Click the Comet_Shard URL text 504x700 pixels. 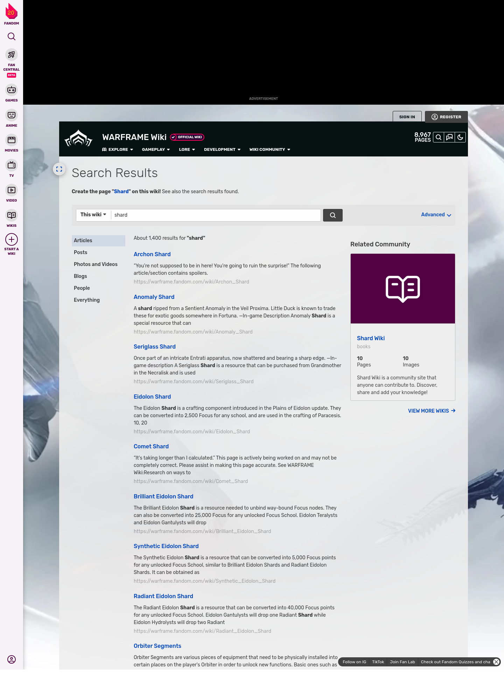(191, 481)
